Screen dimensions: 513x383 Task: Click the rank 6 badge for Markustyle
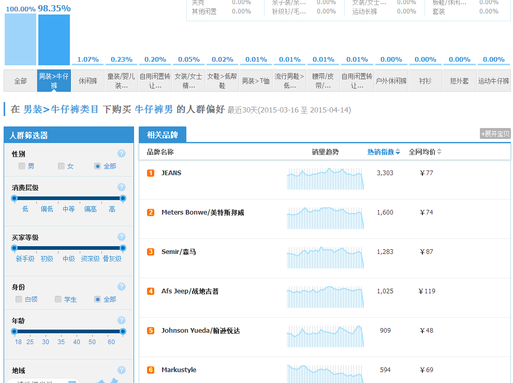point(151,370)
